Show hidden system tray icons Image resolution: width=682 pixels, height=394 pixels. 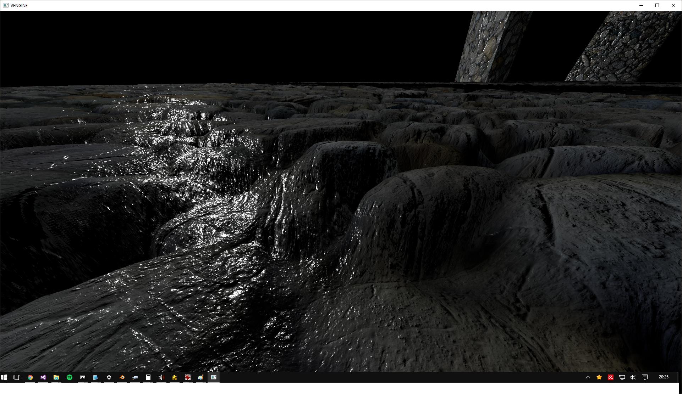coord(588,377)
